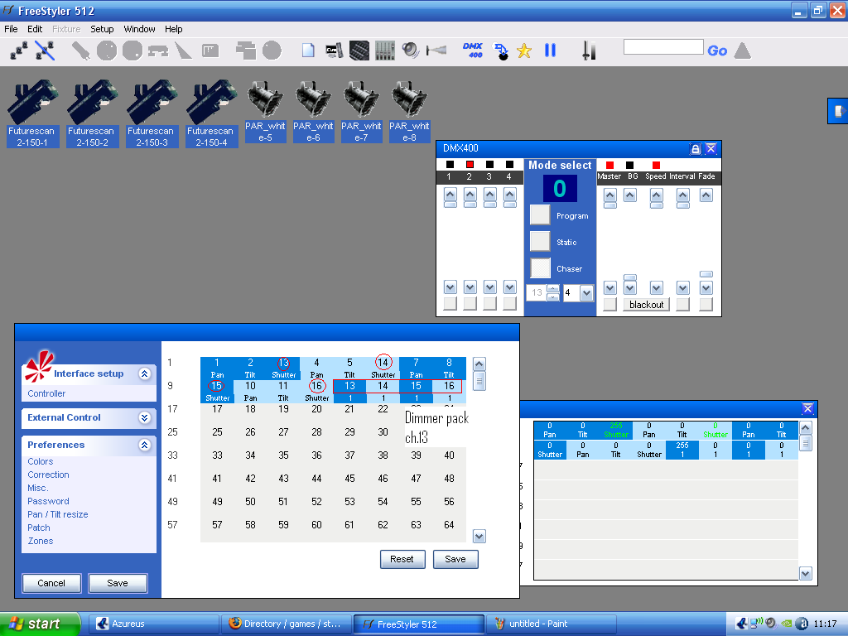Screen dimensions: 848x636
Task: Collapse the Interface setup section
Action: 144,373
